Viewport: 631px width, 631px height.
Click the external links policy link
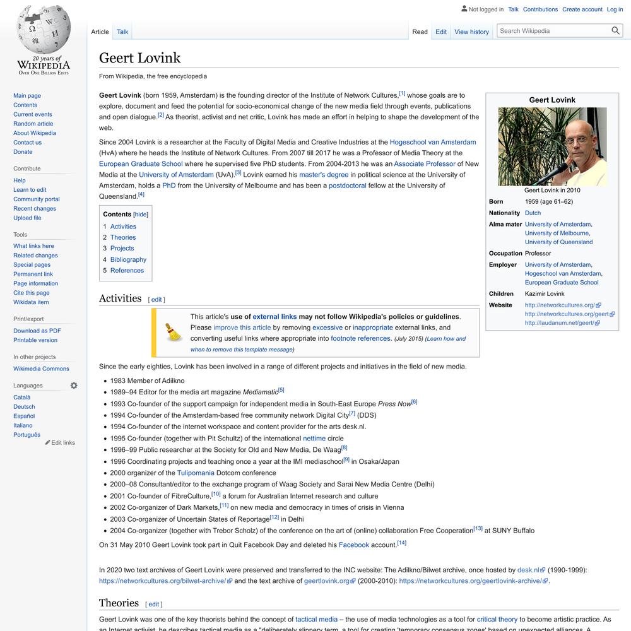(274, 317)
